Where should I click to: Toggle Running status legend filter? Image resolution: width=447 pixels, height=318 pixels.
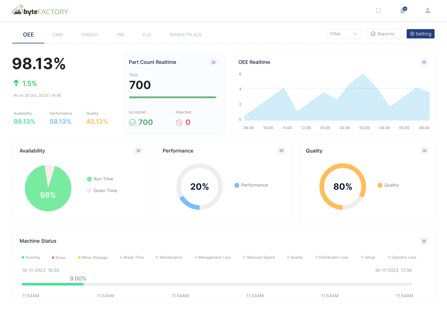click(31, 258)
